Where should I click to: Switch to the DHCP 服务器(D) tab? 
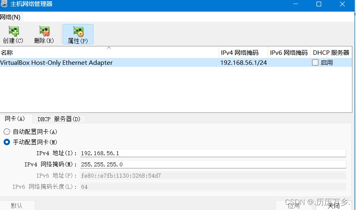(x=59, y=119)
